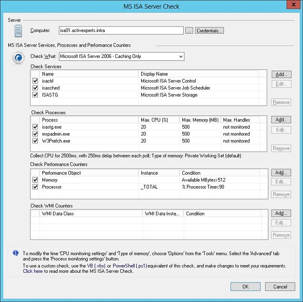The image size is (303, 302).
Task: Click the Computer name input field
Action: coord(121,31)
